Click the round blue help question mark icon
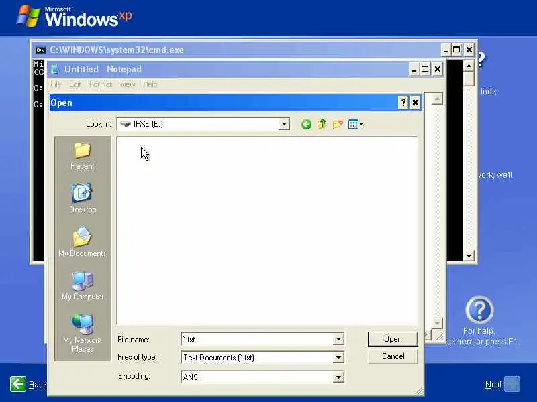Image resolution: width=537 pixels, height=402 pixels. (x=479, y=310)
